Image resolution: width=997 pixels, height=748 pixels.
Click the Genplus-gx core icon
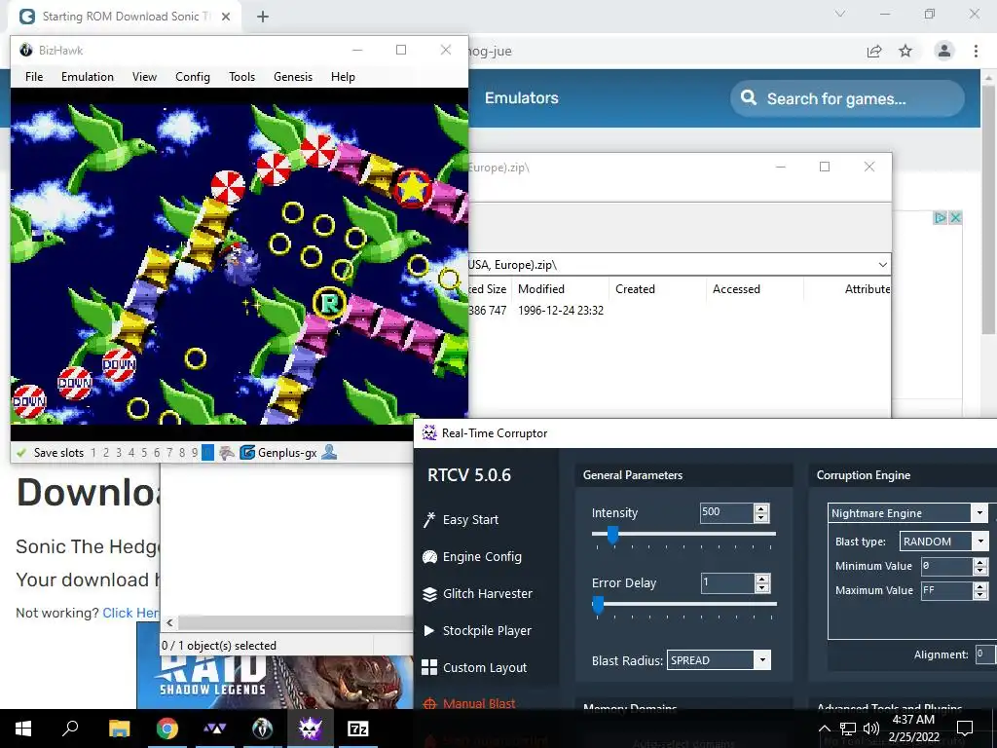coord(247,453)
